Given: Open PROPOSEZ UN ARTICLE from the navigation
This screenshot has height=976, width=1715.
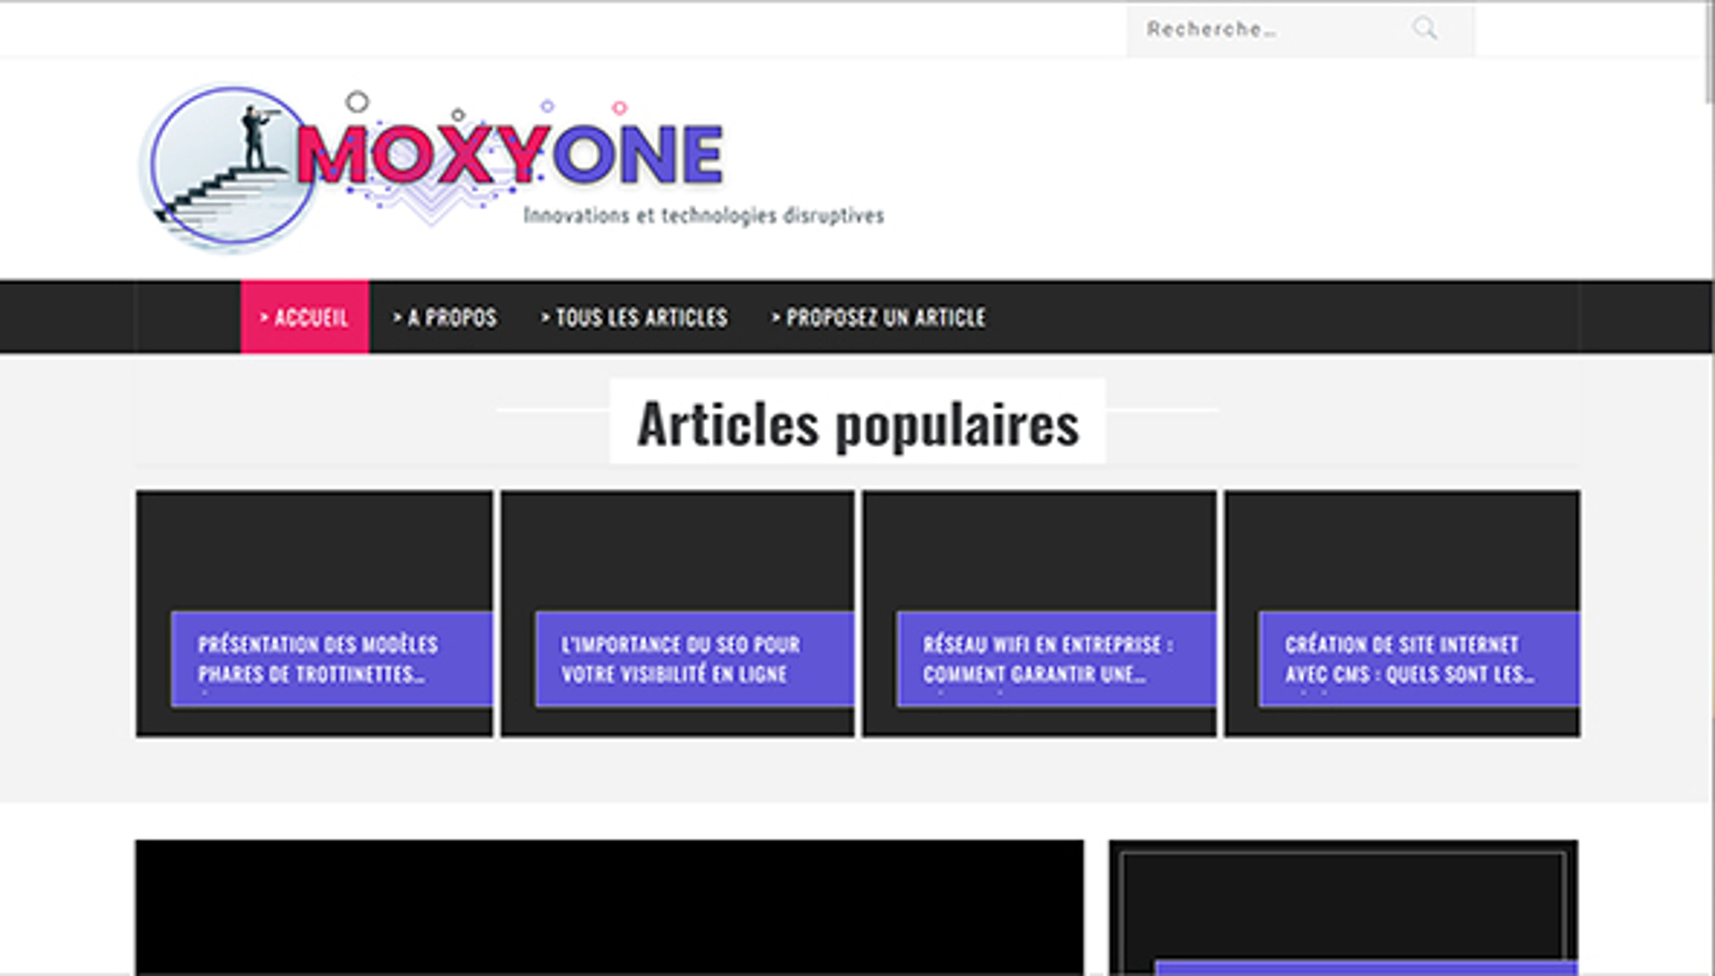Looking at the screenshot, I should [x=878, y=318].
